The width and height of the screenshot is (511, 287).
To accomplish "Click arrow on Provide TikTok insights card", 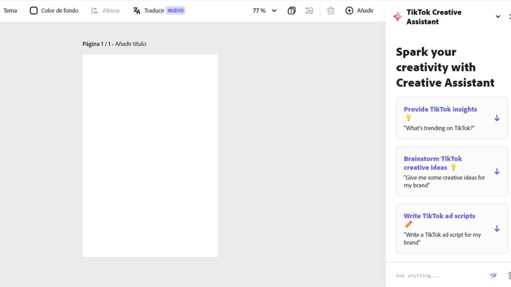I will coord(497,118).
